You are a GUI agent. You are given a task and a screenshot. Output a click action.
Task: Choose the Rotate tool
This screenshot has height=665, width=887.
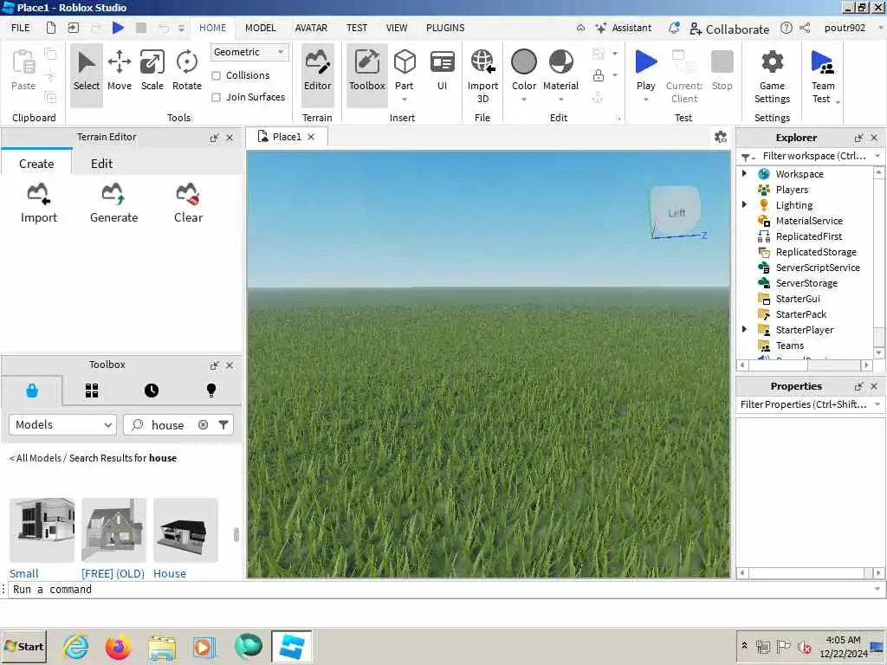[x=187, y=70]
